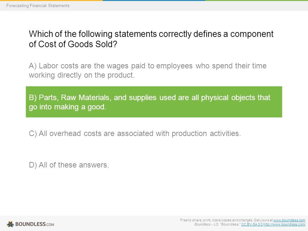Click the 'go into making a good' line
The height and width of the screenshot is (231, 308).
coord(67,107)
